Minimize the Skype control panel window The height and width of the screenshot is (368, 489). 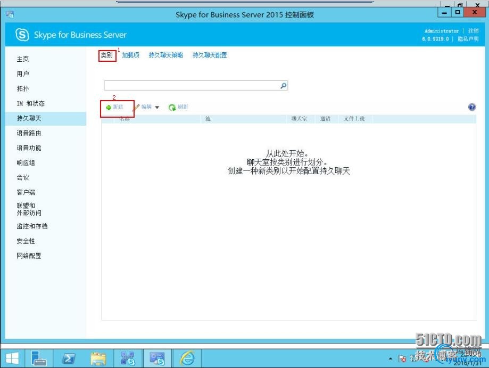(x=444, y=12)
